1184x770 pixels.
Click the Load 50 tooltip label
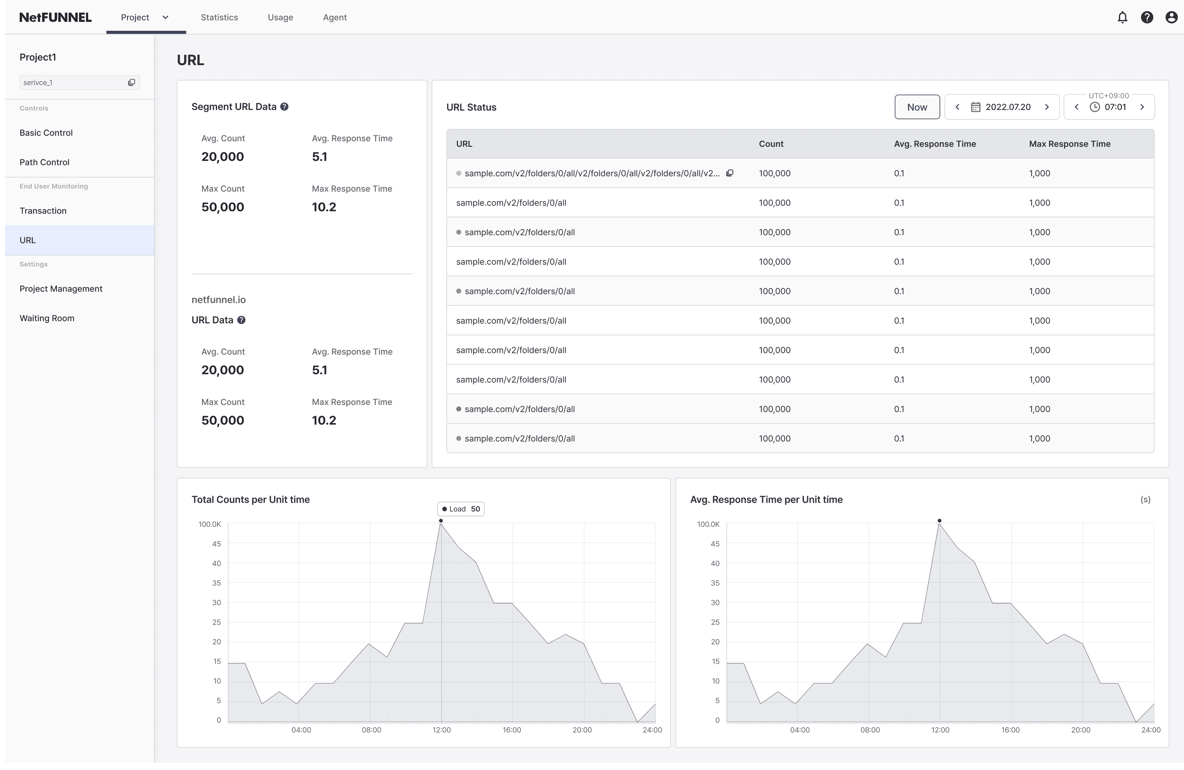click(461, 509)
